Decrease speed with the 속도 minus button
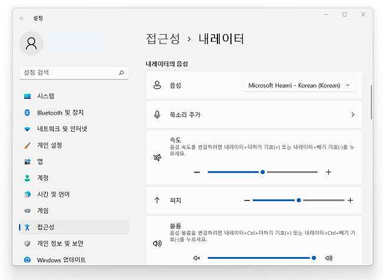Image resolution: width=383 pixels, height=280 pixels. point(197,172)
